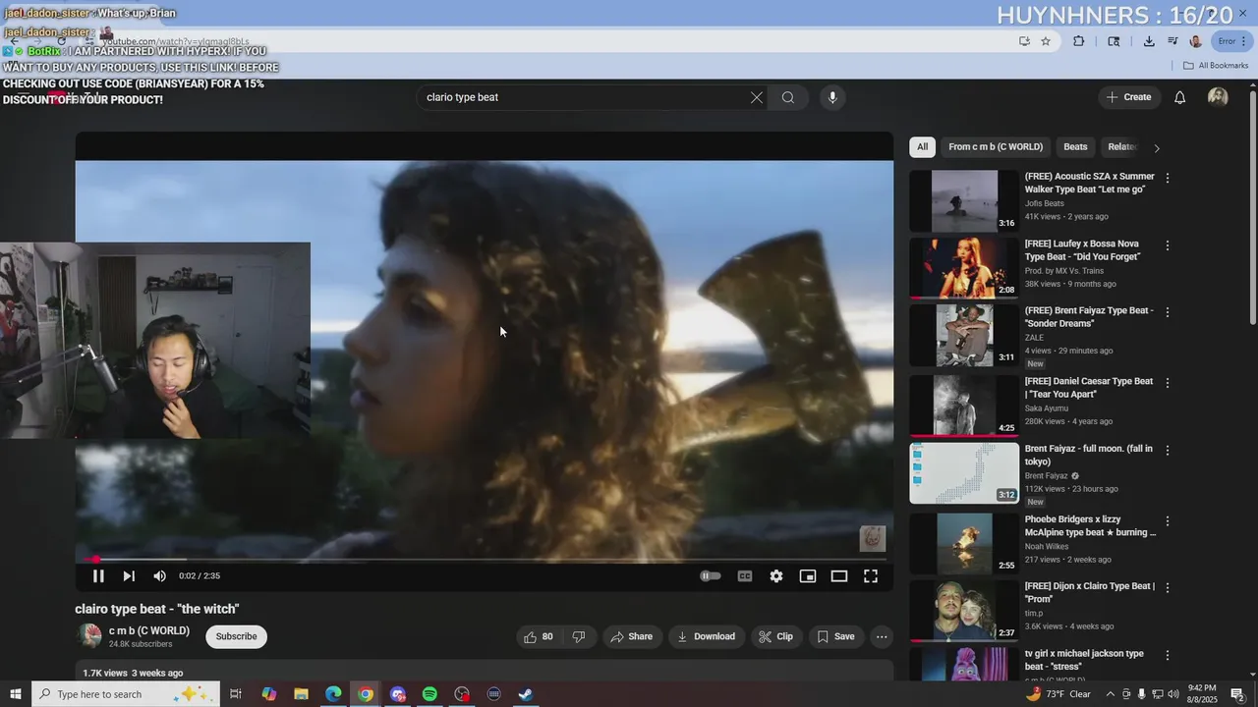Screen dimensions: 1258x707
Task: Download the video
Action: click(706, 636)
